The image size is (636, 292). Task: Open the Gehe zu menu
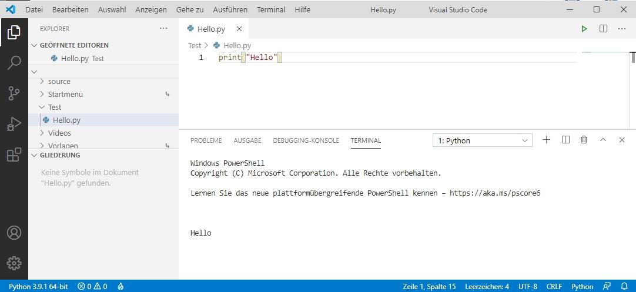point(190,10)
